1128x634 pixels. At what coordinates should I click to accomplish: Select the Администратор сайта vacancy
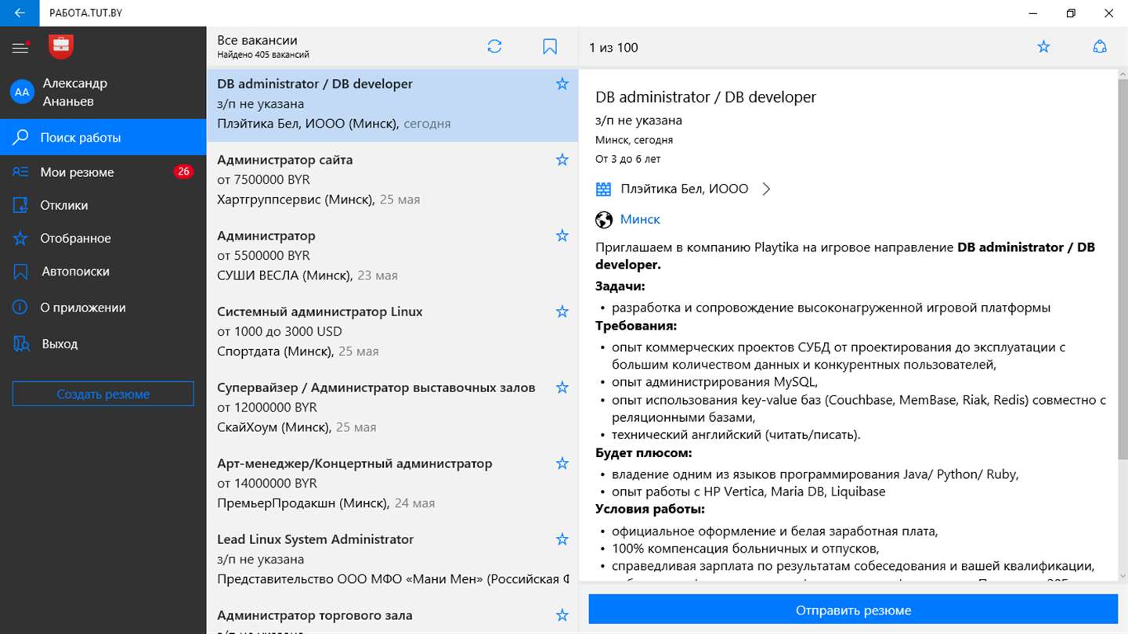tap(392, 179)
